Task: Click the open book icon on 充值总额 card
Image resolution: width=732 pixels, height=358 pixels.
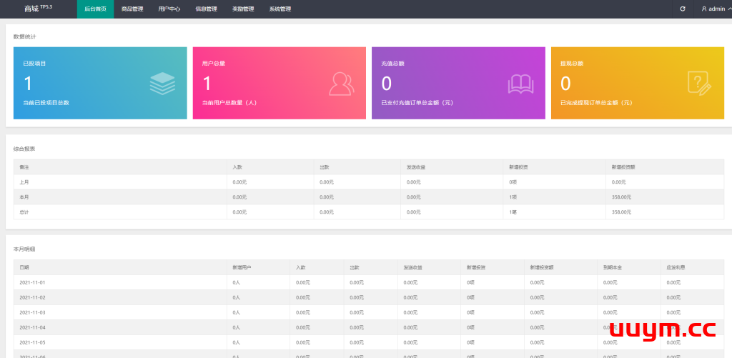Action: (x=520, y=84)
